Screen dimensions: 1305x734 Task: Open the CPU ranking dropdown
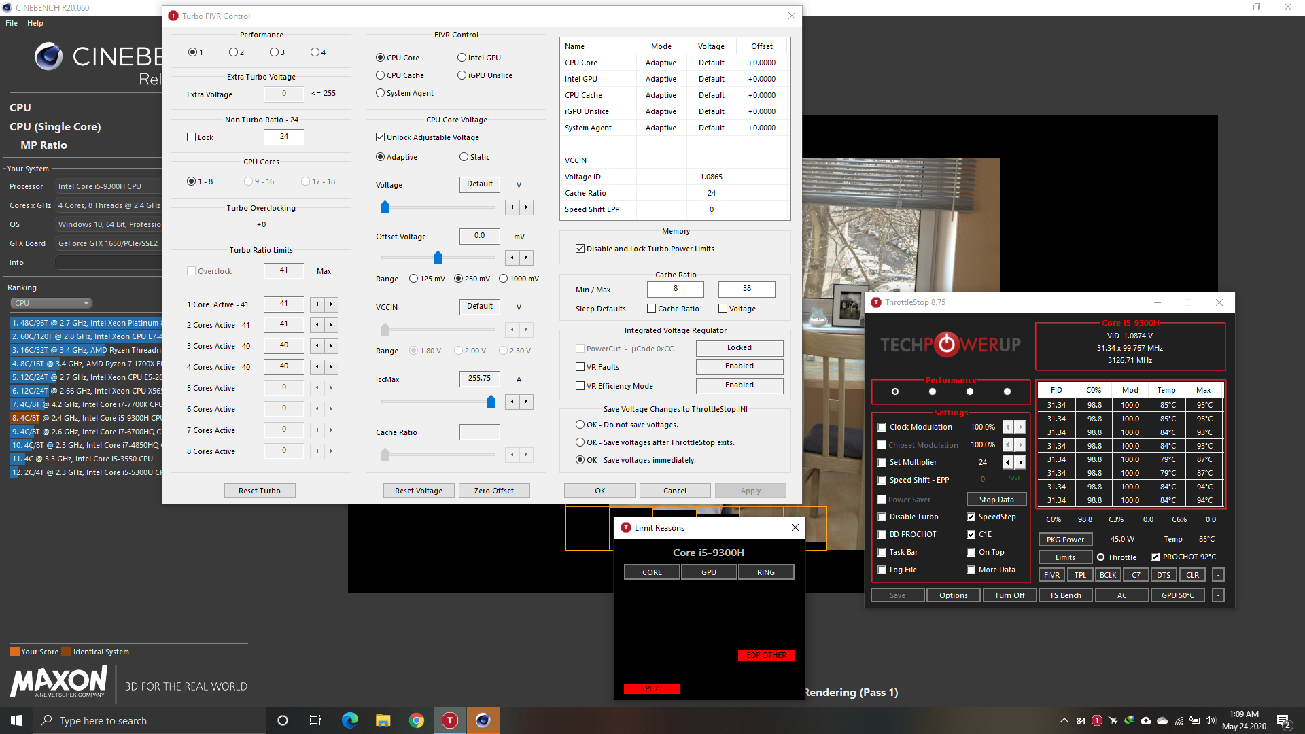(51, 303)
